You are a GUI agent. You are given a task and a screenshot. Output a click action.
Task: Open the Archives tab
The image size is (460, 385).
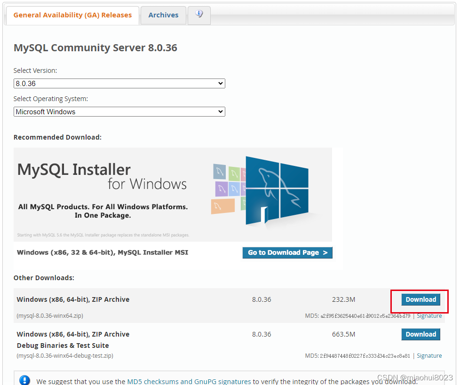pyautogui.click(x=163, y=15)
